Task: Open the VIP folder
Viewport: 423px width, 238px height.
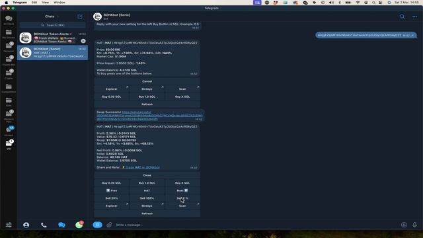Action: coord(9,145)
